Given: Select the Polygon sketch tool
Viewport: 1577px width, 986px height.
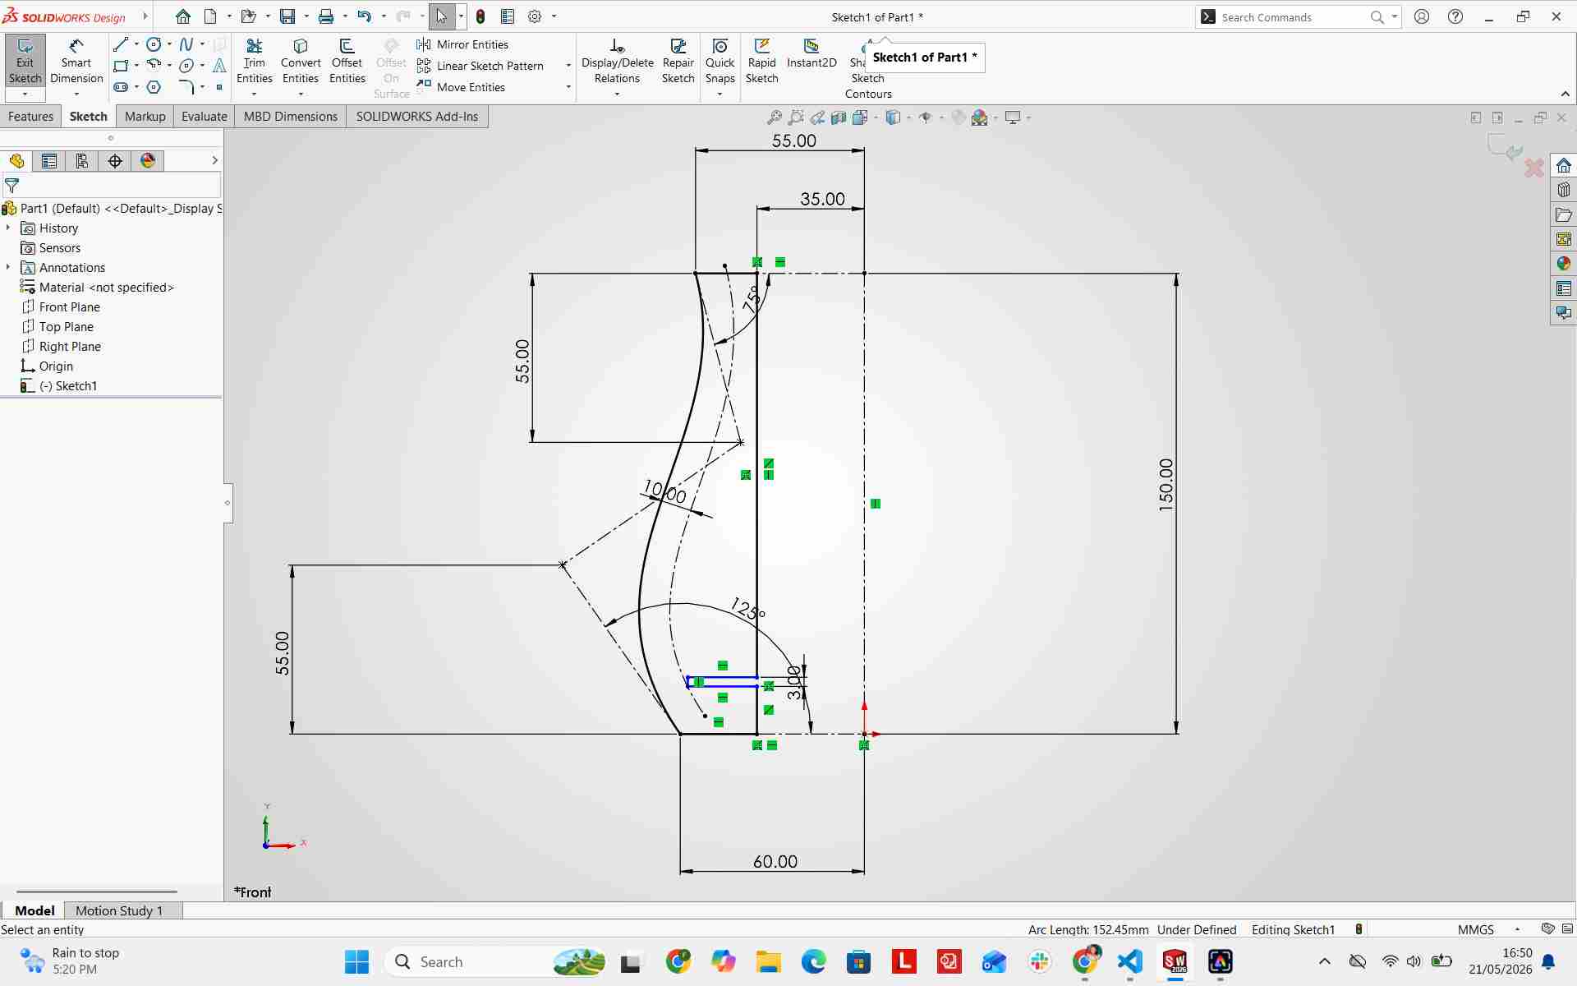Looking at the screenshot, I should (154, 87).
